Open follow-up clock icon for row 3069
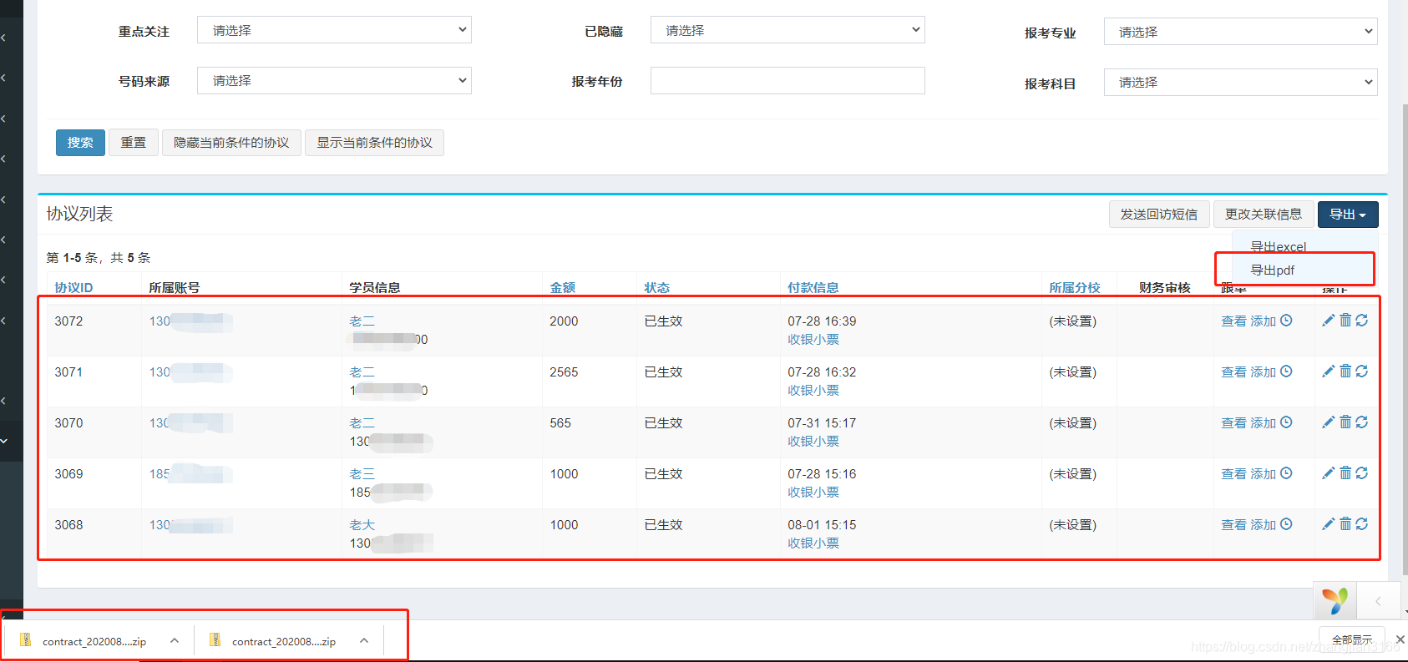This screenshot has width=1408, height=662. pyautogui.click(x=1286, y=473)
